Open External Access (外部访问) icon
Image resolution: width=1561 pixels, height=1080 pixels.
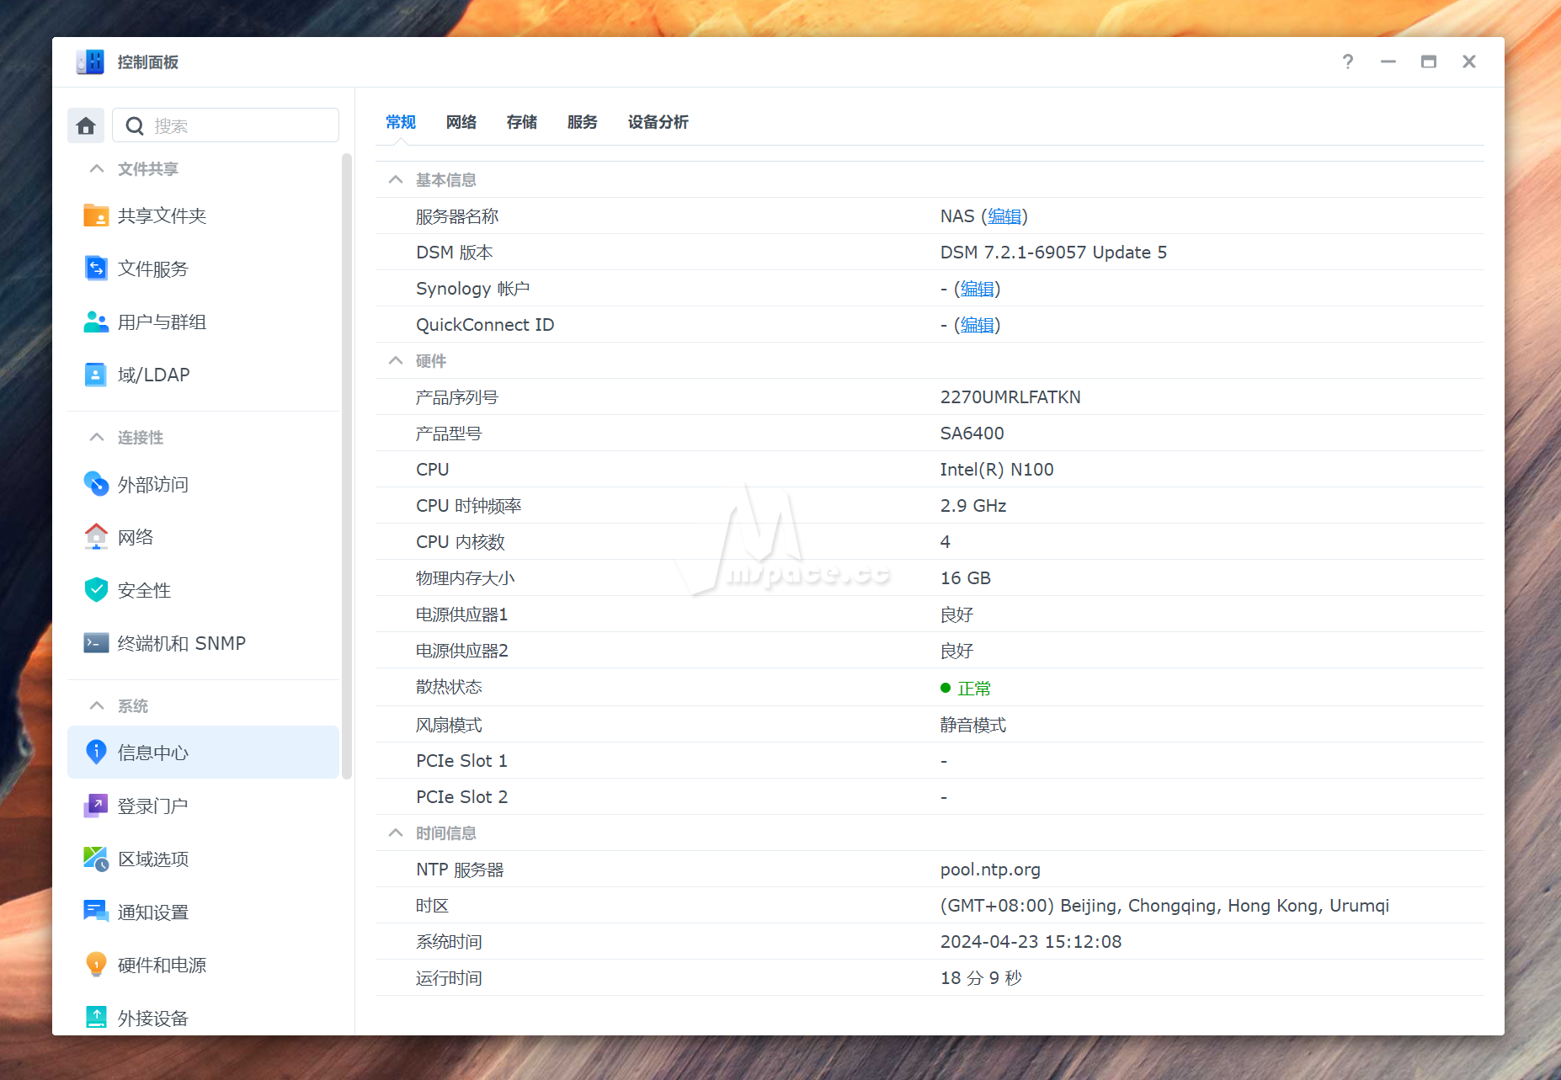tap(96, 484)
